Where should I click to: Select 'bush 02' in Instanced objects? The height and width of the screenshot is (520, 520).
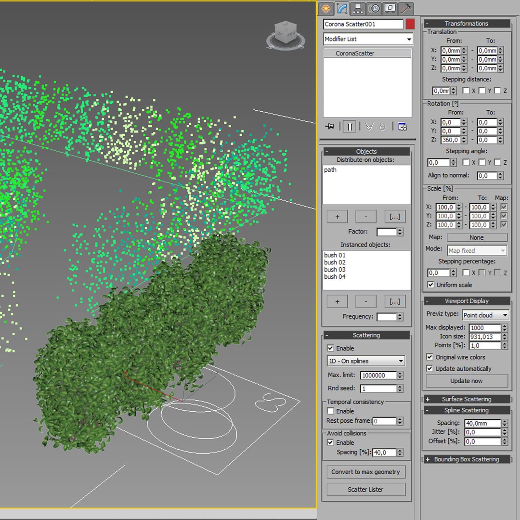[x=335, y=262]
